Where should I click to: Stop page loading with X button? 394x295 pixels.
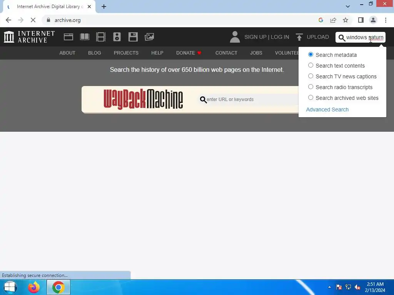33,20
